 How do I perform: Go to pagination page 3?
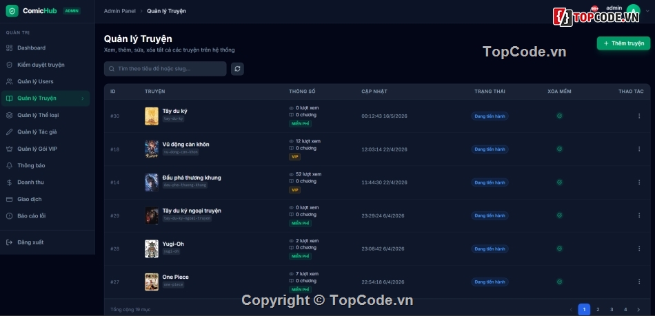click(612, 309)
